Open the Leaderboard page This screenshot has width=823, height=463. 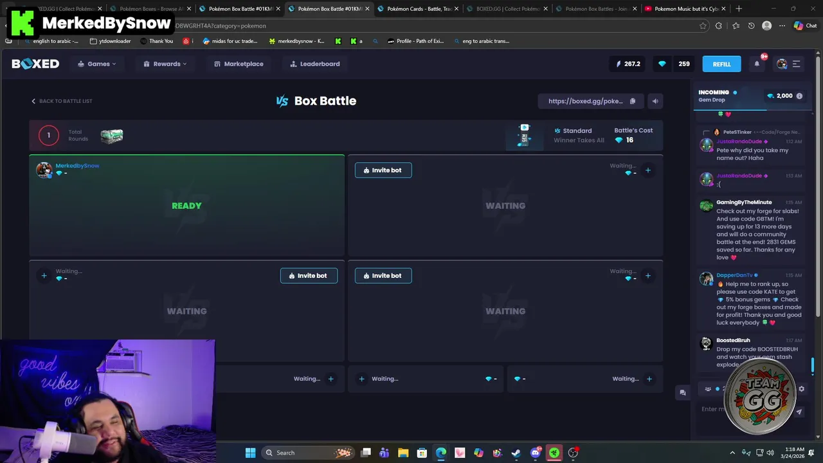(x=315, y=64)
